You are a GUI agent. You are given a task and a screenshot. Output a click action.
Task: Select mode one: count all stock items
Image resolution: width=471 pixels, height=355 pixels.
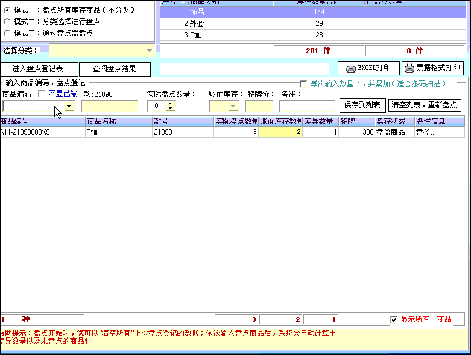point(7,10)
